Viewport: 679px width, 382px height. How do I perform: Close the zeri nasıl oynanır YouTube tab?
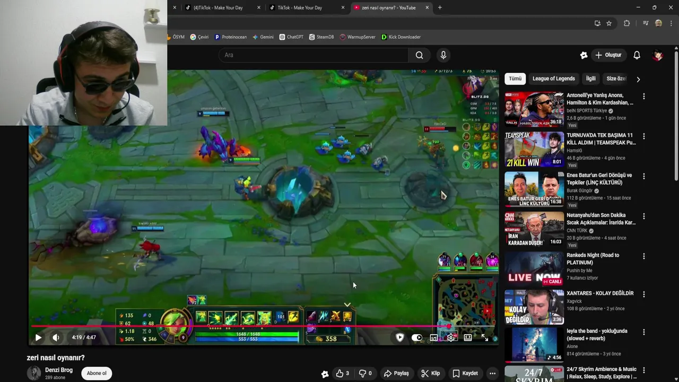[427, 7]
